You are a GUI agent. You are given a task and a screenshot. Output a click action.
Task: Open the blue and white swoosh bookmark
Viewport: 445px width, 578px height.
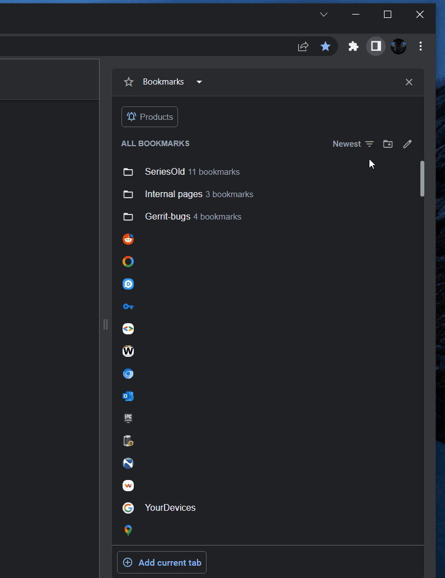pos(128,463)
